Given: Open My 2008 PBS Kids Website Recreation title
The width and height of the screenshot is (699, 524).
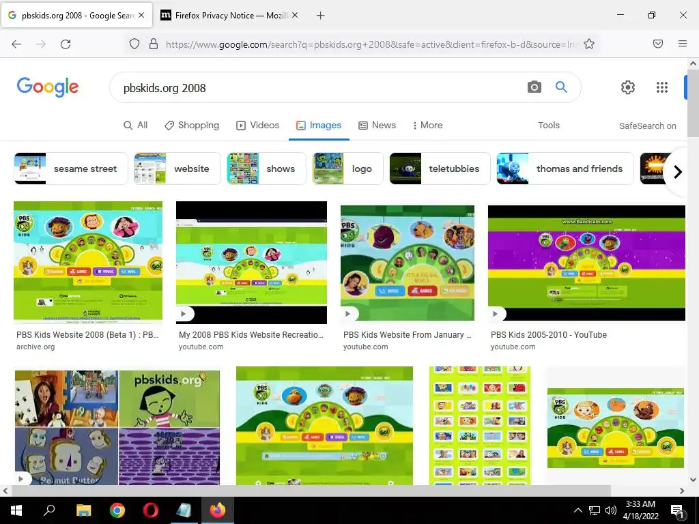Looking at the screenshot, I should coord(251,334).
